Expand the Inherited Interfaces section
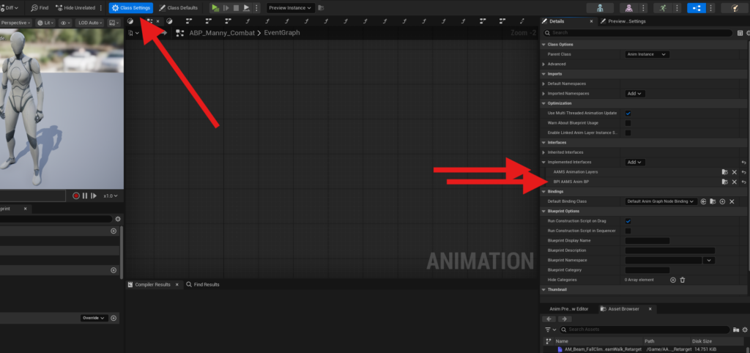Viewport: 750px width, 353px height. (x=543, y=152)
